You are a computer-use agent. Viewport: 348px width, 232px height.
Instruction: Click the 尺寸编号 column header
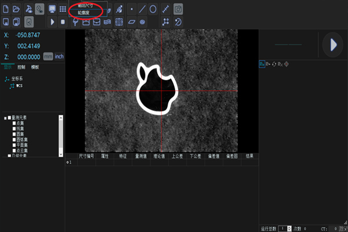click(x=86, y=156)
